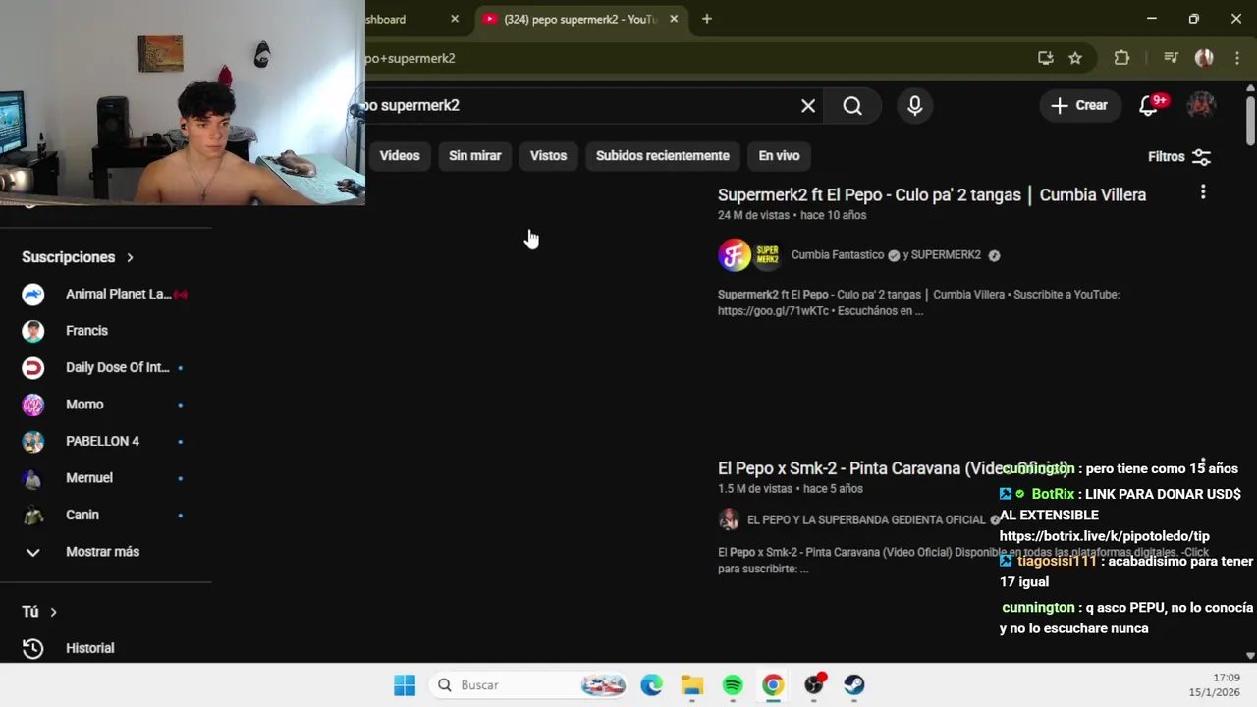
Task: Open the botrix.live donation link in chat
Action: (1105, 536)
